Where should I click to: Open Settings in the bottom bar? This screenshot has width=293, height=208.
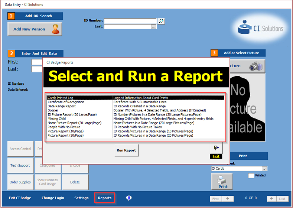coord(81,198)
